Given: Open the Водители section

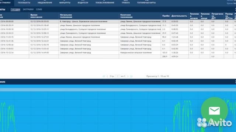Looking at the screenshot, I should (x=83, y=2).
